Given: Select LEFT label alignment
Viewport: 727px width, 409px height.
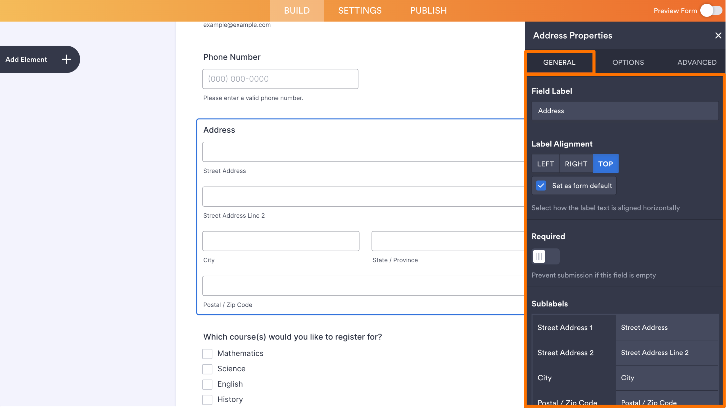Looking at the screenshot, I should tap(545, 164).
